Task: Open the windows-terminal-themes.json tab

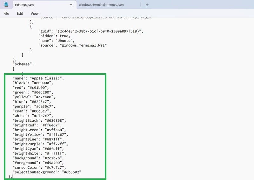Action: click(101, 5)
